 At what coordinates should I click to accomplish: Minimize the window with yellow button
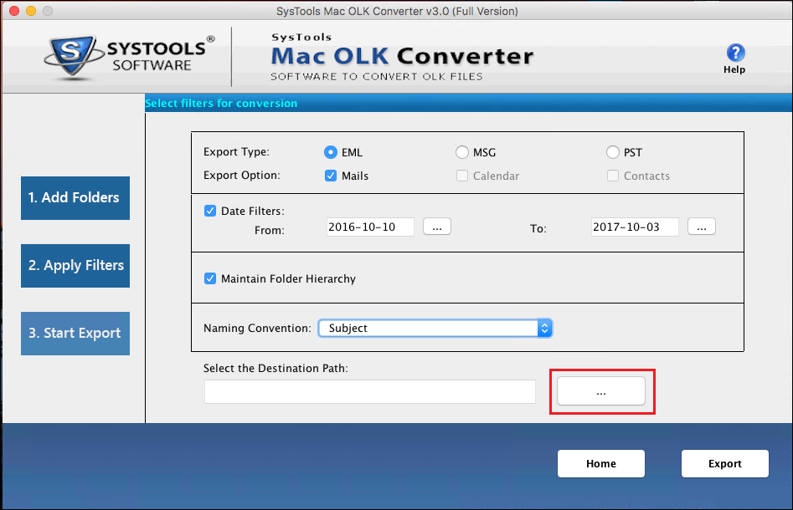point(31,11)
